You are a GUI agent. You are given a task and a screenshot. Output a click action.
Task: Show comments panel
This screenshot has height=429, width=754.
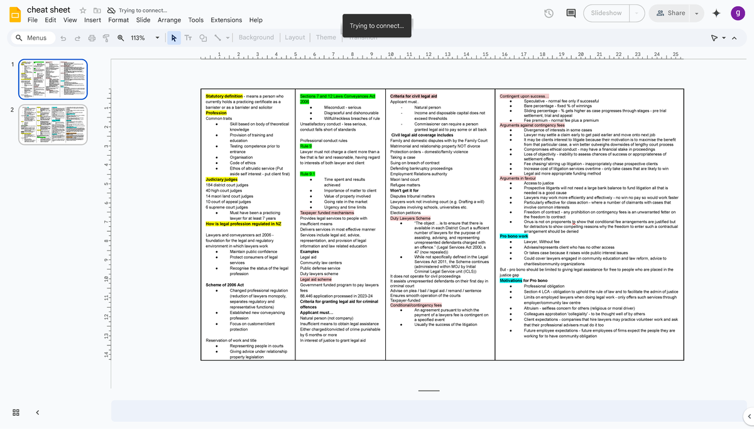click(571, 13)
